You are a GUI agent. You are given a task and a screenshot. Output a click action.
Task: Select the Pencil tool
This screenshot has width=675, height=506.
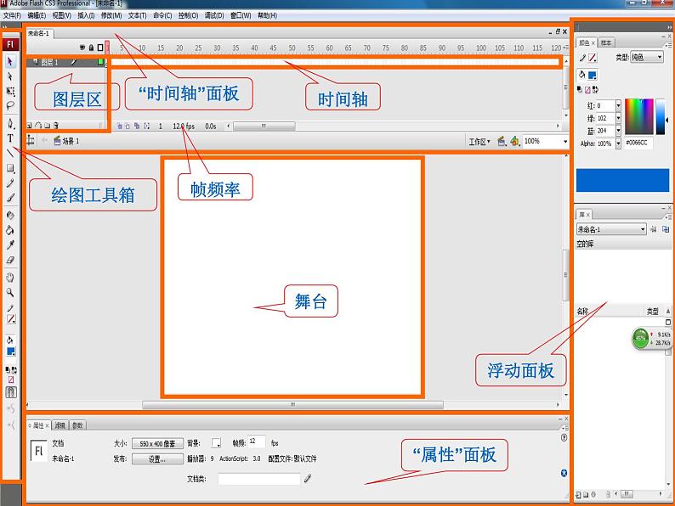[x=10, y=183]
